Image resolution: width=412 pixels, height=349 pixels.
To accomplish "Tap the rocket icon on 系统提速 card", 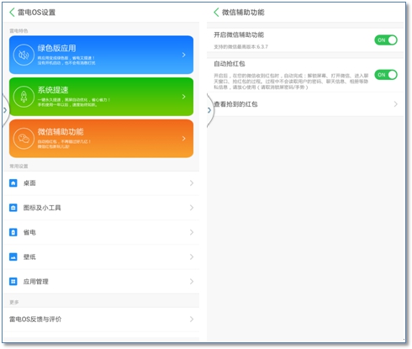I will point(24,97).
